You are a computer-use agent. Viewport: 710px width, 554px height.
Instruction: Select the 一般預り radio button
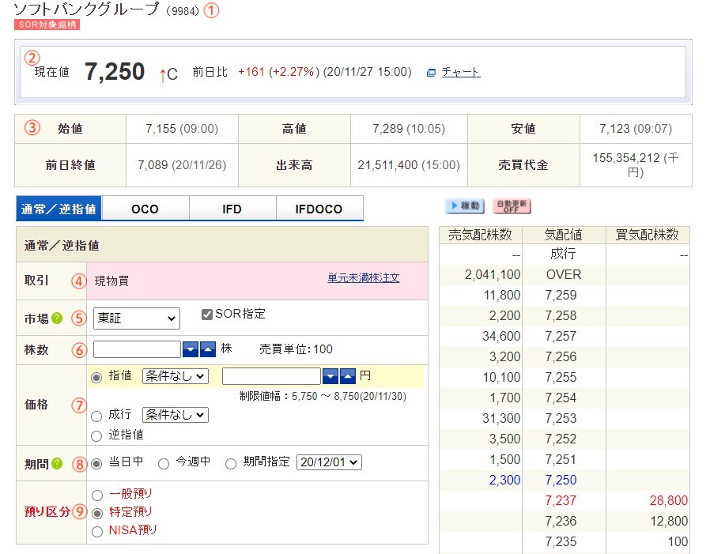pos(97,496)
